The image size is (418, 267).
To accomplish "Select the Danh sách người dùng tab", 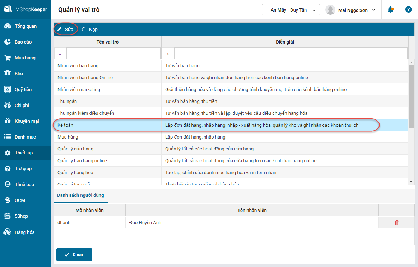I will 80,195.
